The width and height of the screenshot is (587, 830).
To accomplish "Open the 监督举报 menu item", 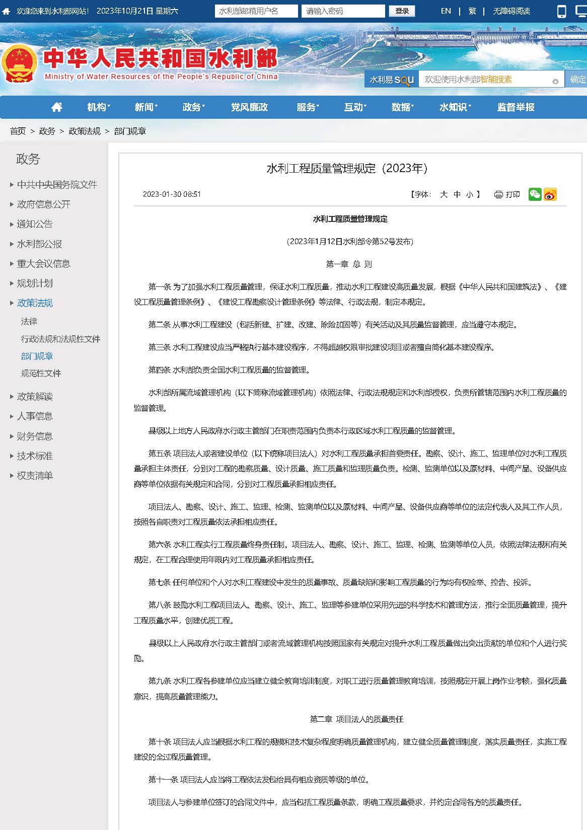I will pos(516,107).
